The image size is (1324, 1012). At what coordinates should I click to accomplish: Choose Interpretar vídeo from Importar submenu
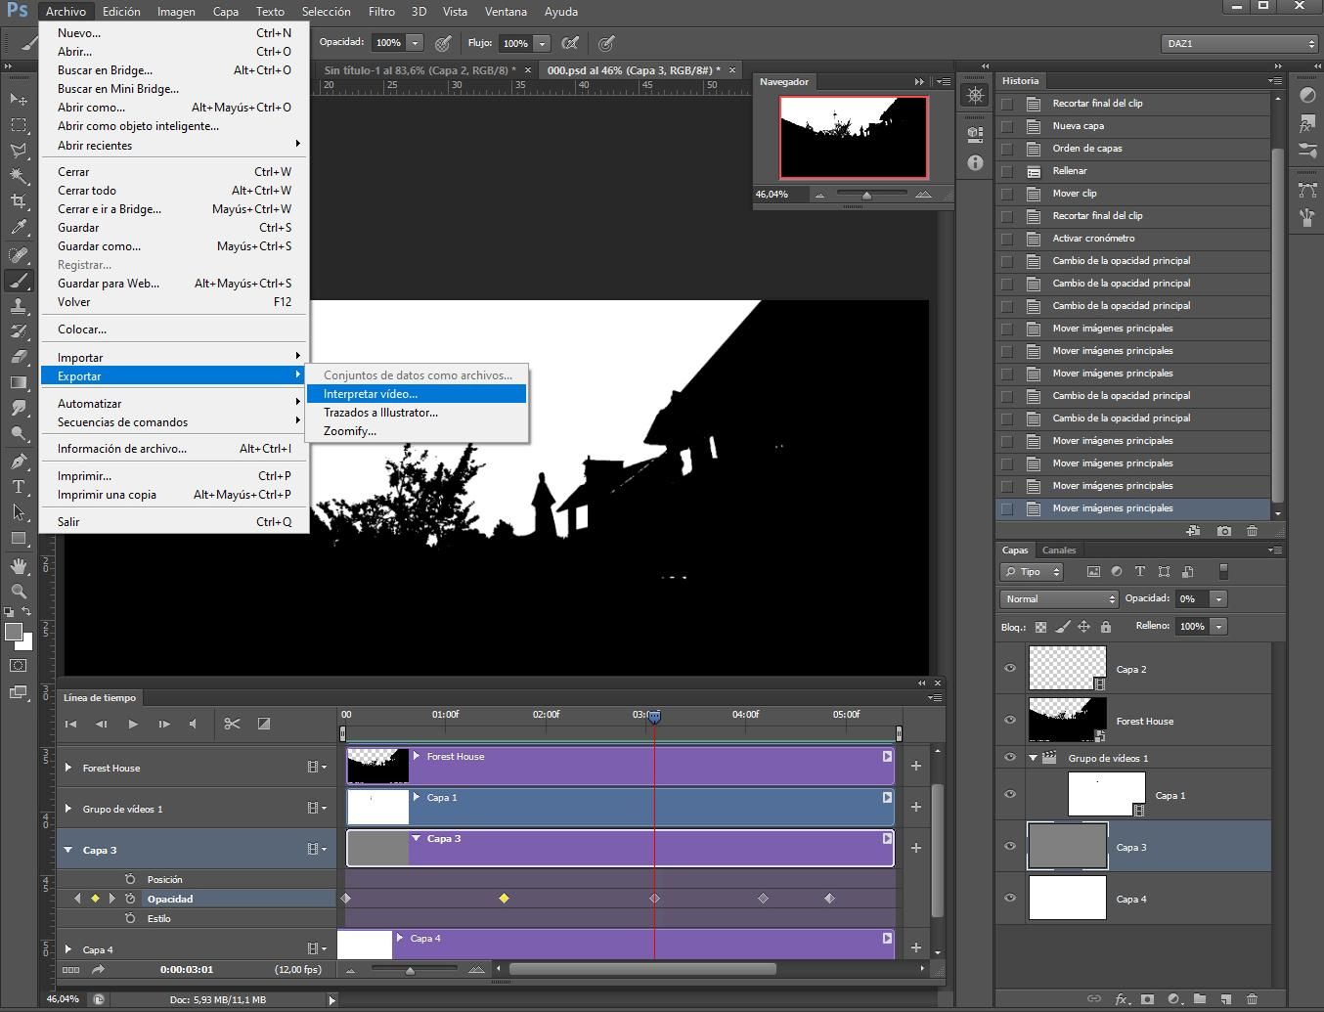pos(372,393)
